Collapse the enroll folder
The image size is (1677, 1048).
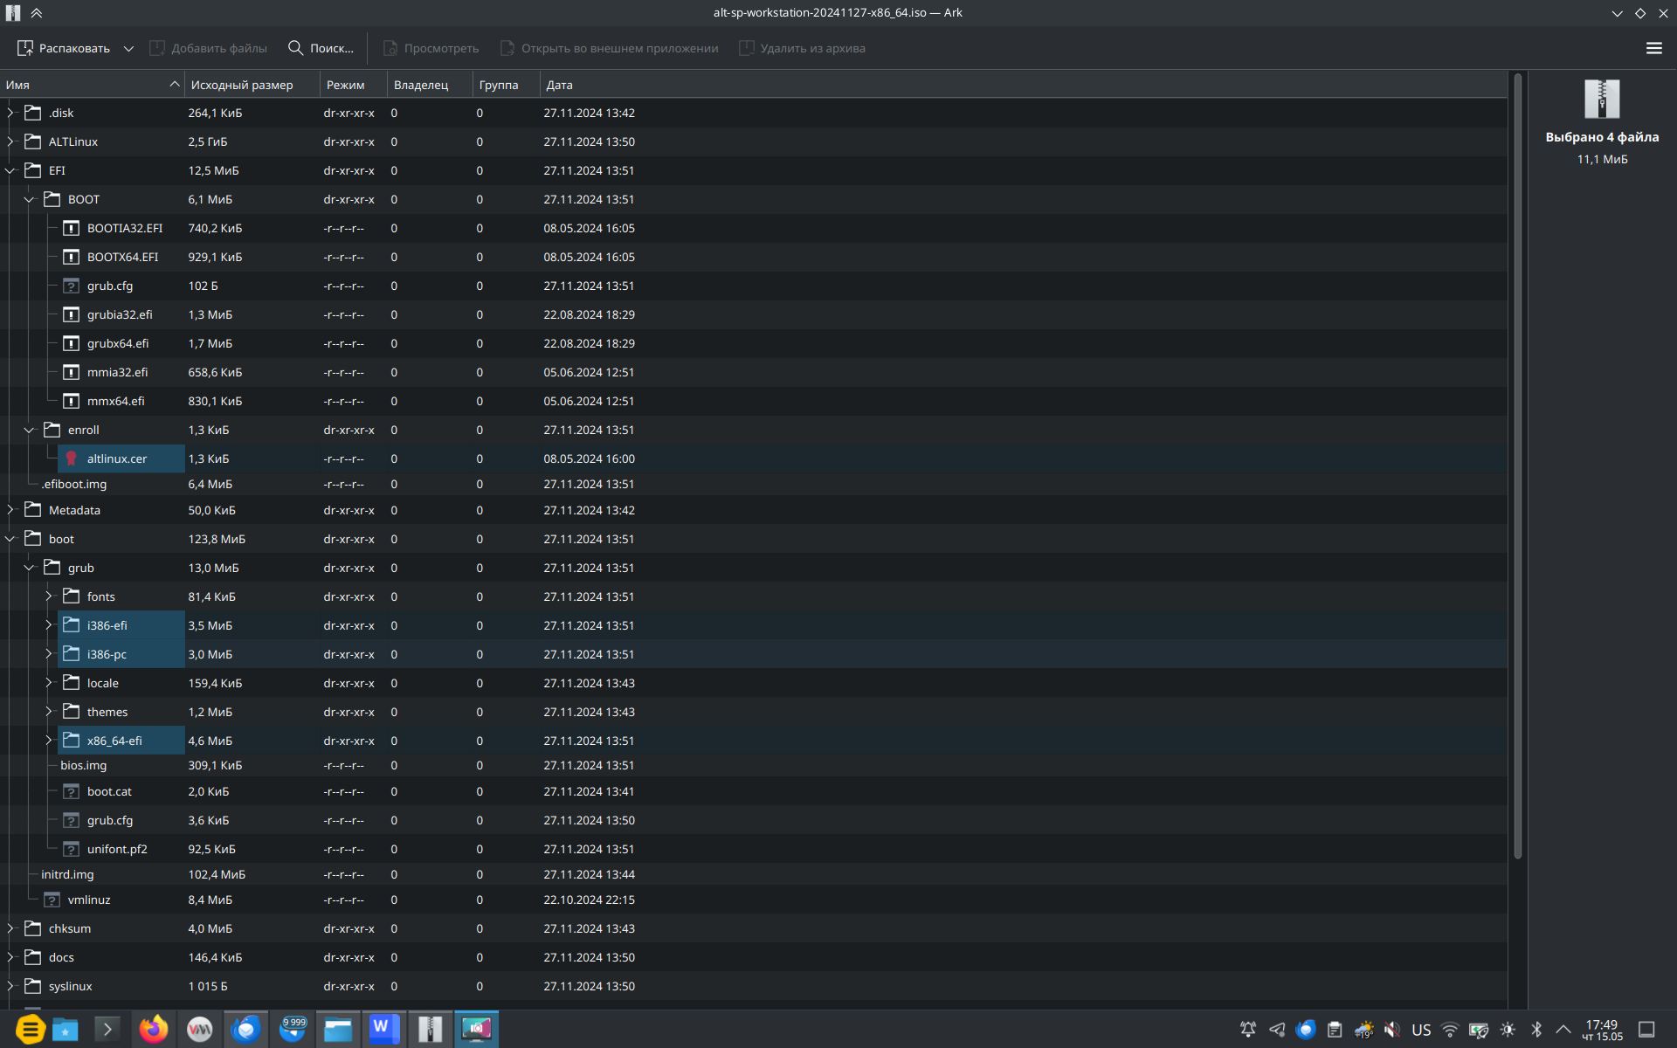tap(30, 430)
